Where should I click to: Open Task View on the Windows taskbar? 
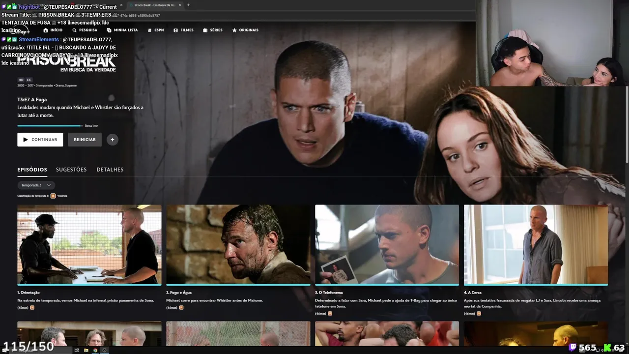pos(77,350)
